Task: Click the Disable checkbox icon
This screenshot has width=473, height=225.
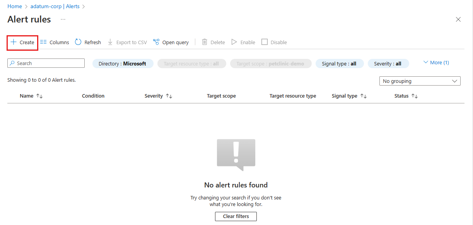Action: (265, 42)
